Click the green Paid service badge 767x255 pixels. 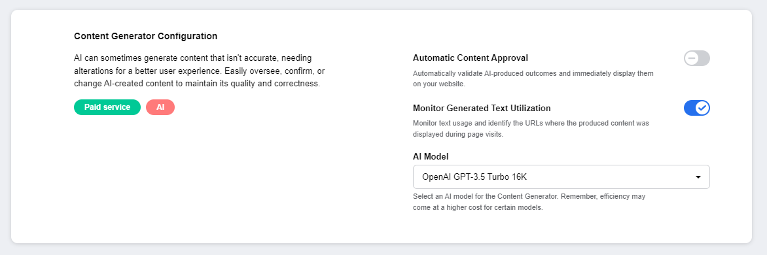pyautogui.click(x=107, y=107)
